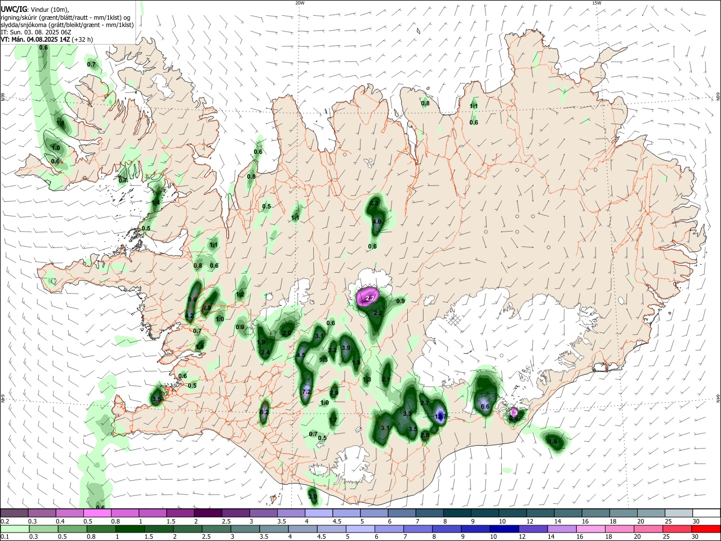This screenshot has width=721, height=541.
Task: Click the initial time 'IT: Sun. 03. 08. 2025 06Z'
Action: pos(37,32)
